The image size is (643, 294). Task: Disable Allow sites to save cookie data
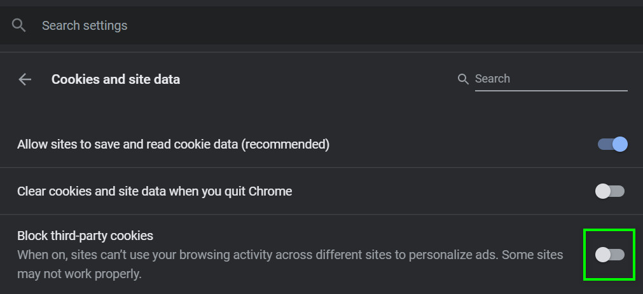(x=612, y=144)
